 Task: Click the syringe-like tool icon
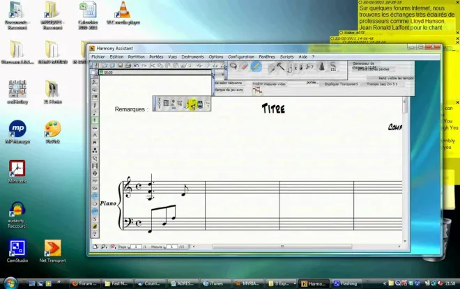272,68
